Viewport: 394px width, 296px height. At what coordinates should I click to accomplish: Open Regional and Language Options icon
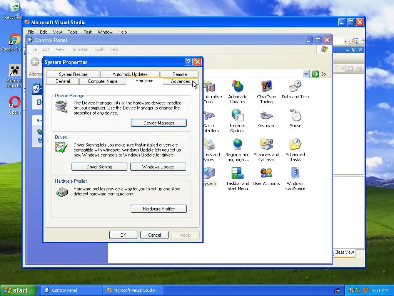click(x=237, y=150)
